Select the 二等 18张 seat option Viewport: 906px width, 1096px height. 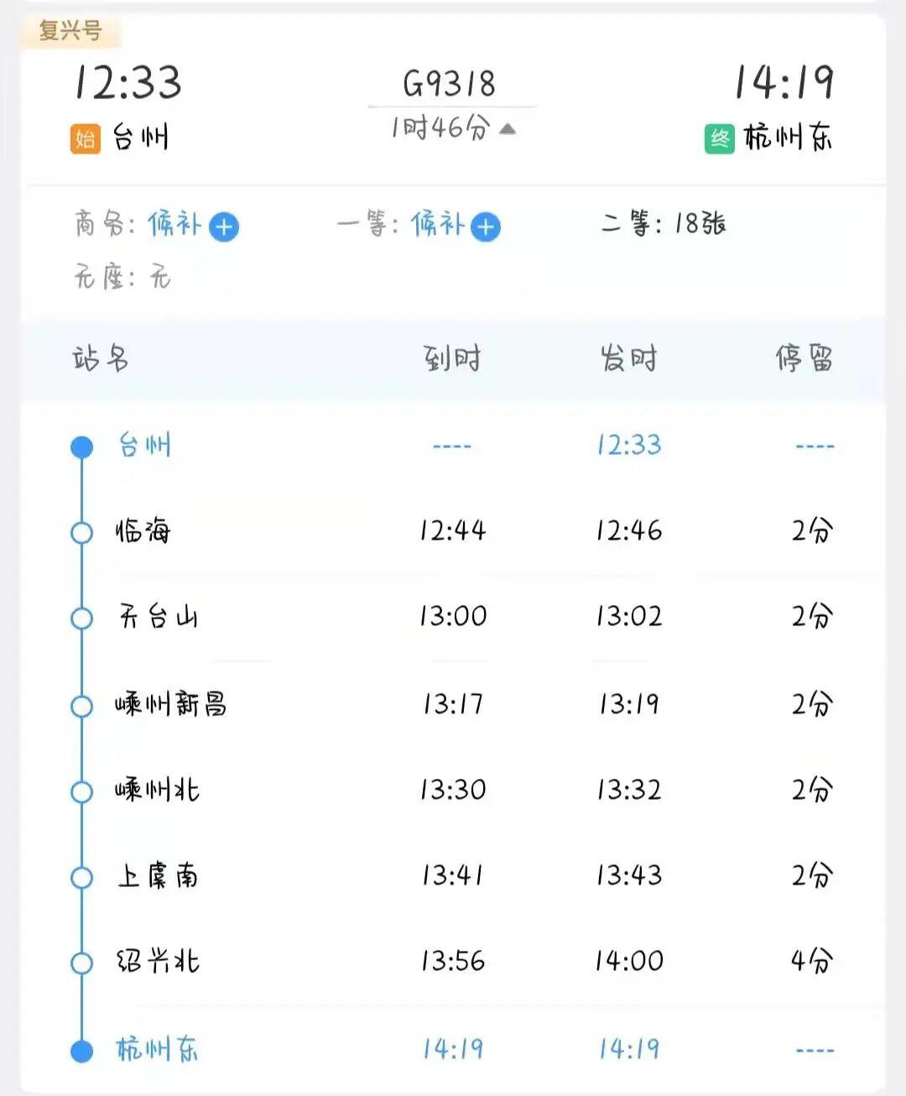pos(664,224)
